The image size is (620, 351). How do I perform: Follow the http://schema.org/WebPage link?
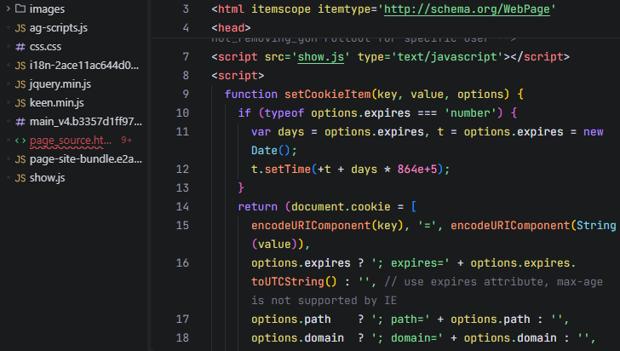tap(467, 9)
